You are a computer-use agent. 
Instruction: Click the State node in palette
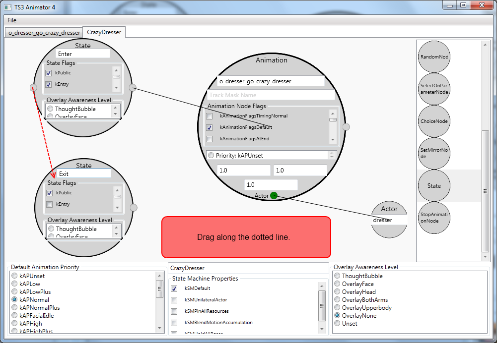(434, 186)
